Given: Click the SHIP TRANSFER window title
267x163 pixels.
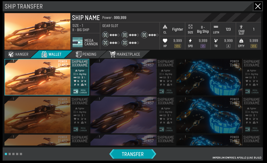Looking at the screenshot, I should pyautogui.click(x=24, y=7).
